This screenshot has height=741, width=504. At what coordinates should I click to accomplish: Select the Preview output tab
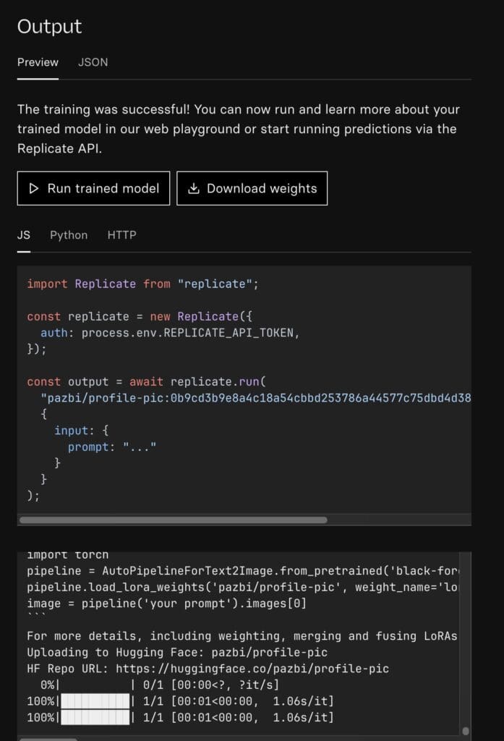pyautogui.click(x=38, y=62)
